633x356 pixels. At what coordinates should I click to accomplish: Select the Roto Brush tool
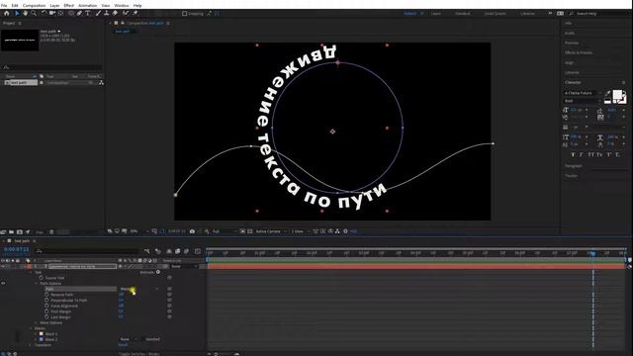(126, 13)
